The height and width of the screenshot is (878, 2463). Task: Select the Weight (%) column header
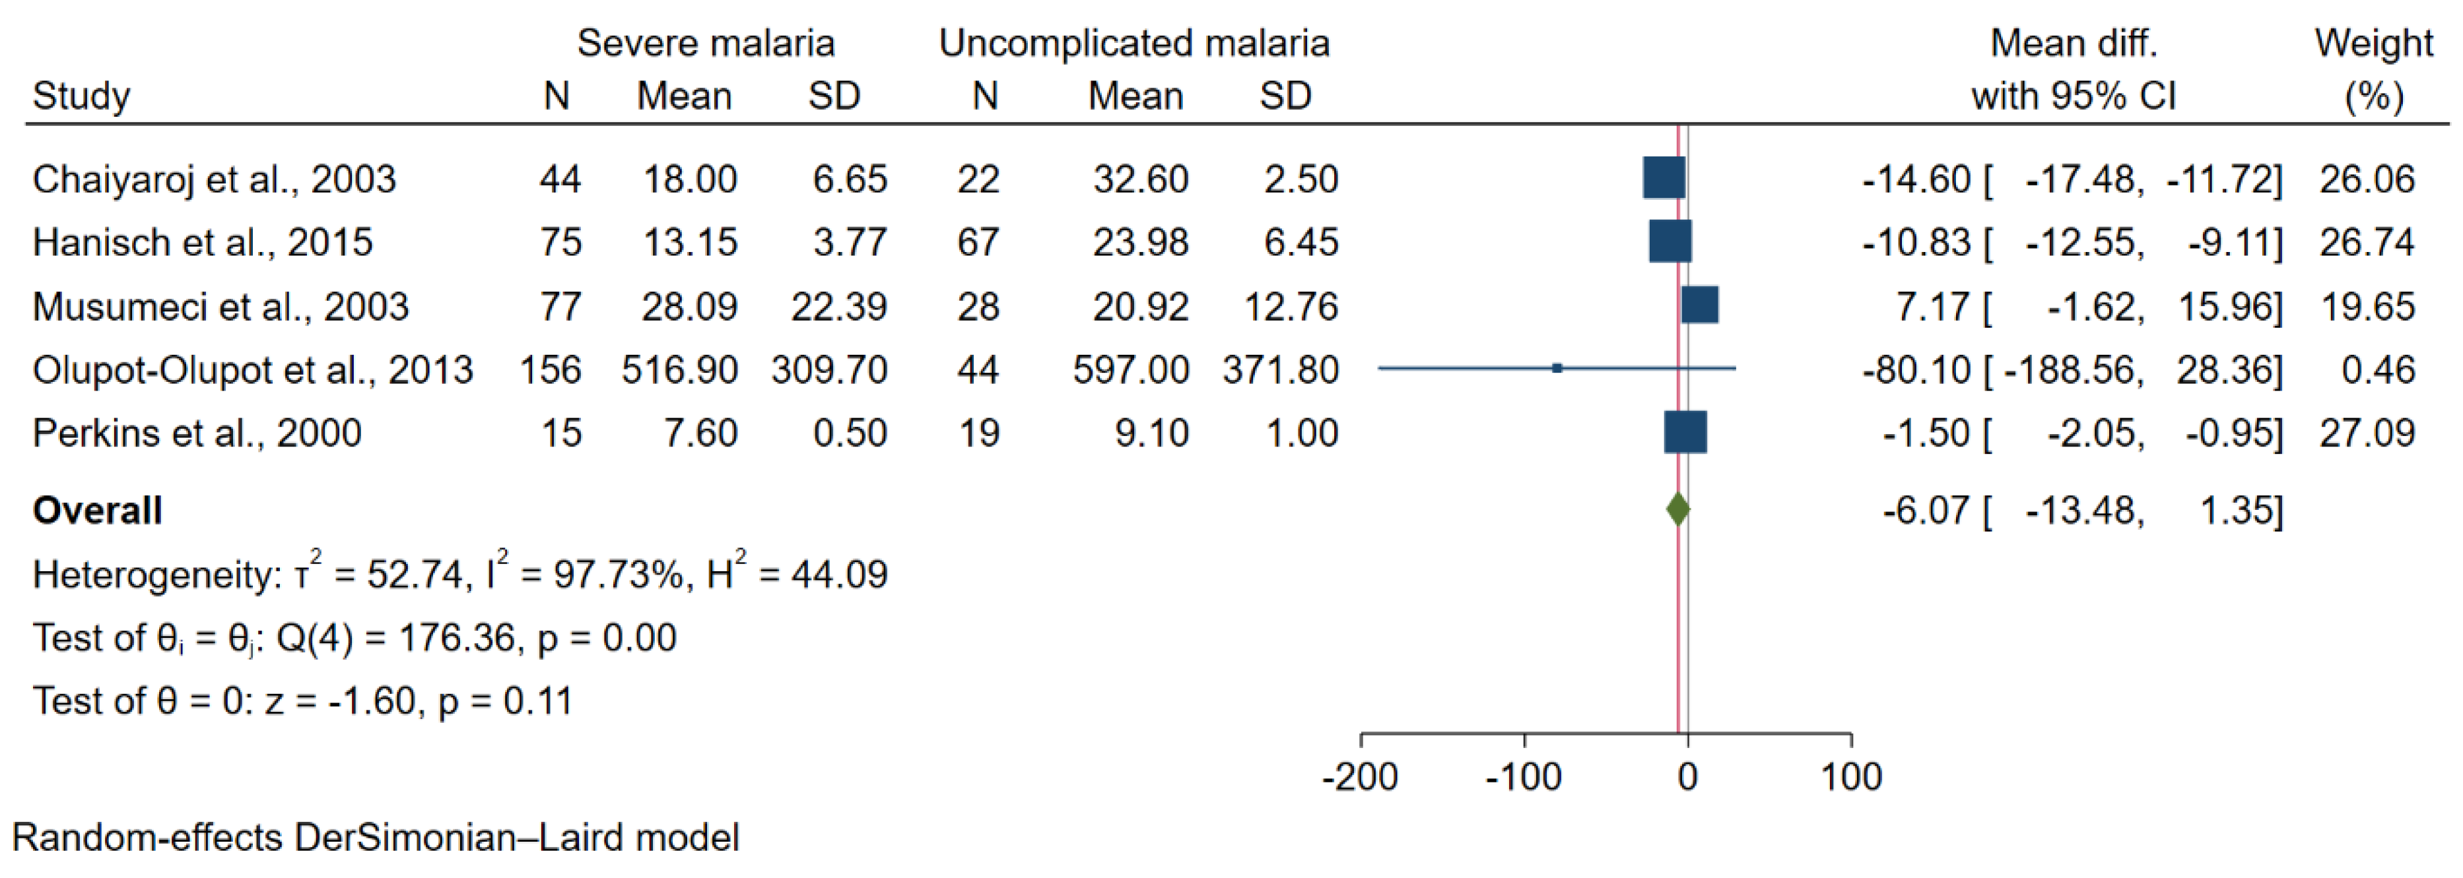[x=2373, y=69]
